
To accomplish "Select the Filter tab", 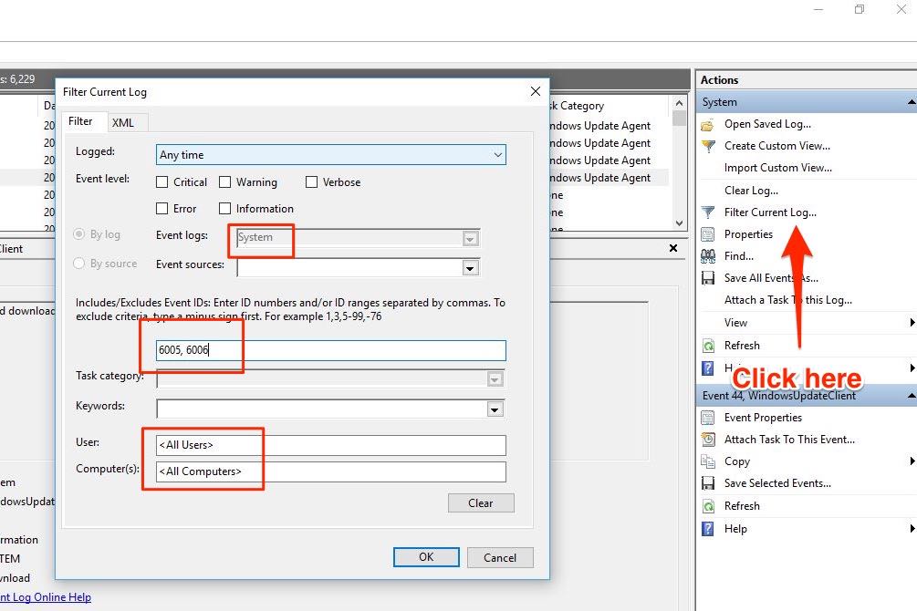I will (x=82, y=120).
